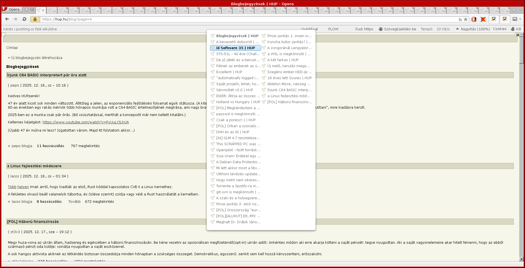Click the RSS feed icon in address bar

click(x=460, y=19)
